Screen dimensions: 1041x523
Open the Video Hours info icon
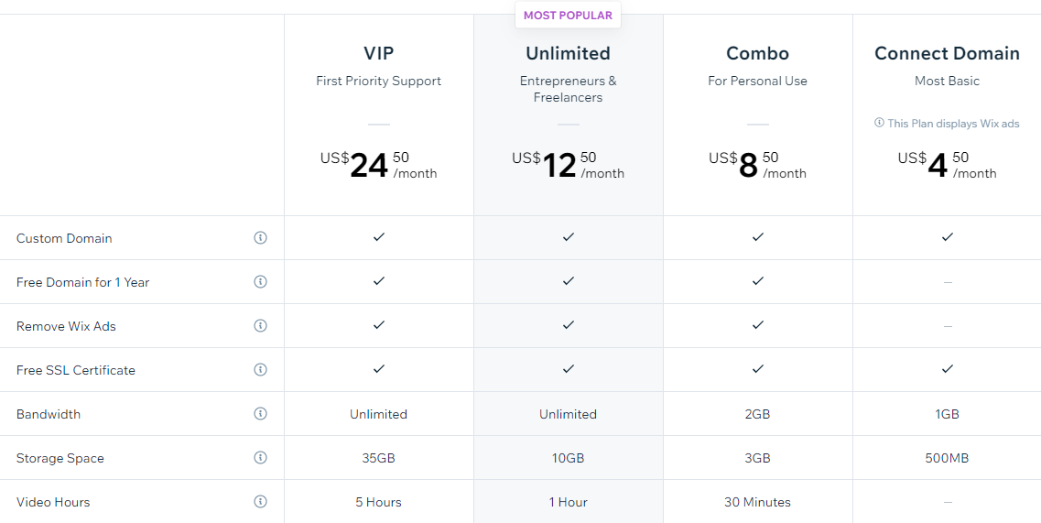(260, 502)
